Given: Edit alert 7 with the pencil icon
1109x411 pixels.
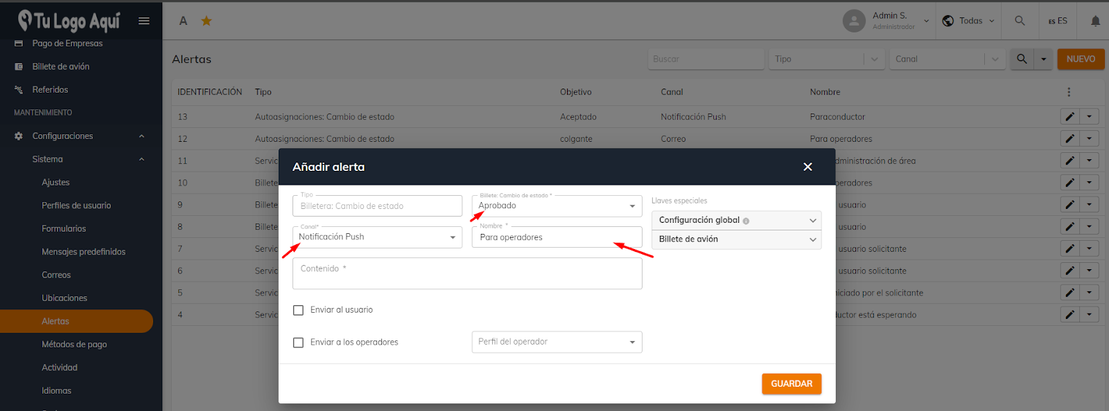Looking at the screenshot, I should [1069, 249].
